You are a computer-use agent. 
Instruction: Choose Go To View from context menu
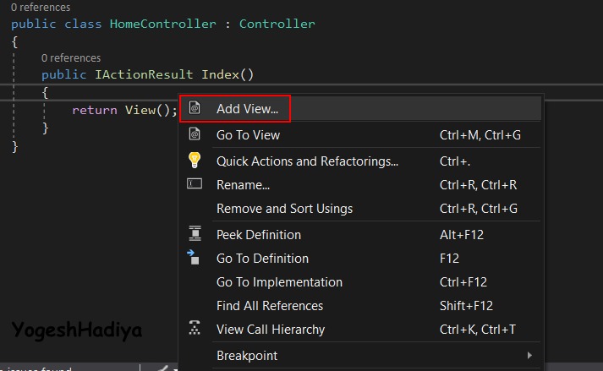[x=248, y=134]
